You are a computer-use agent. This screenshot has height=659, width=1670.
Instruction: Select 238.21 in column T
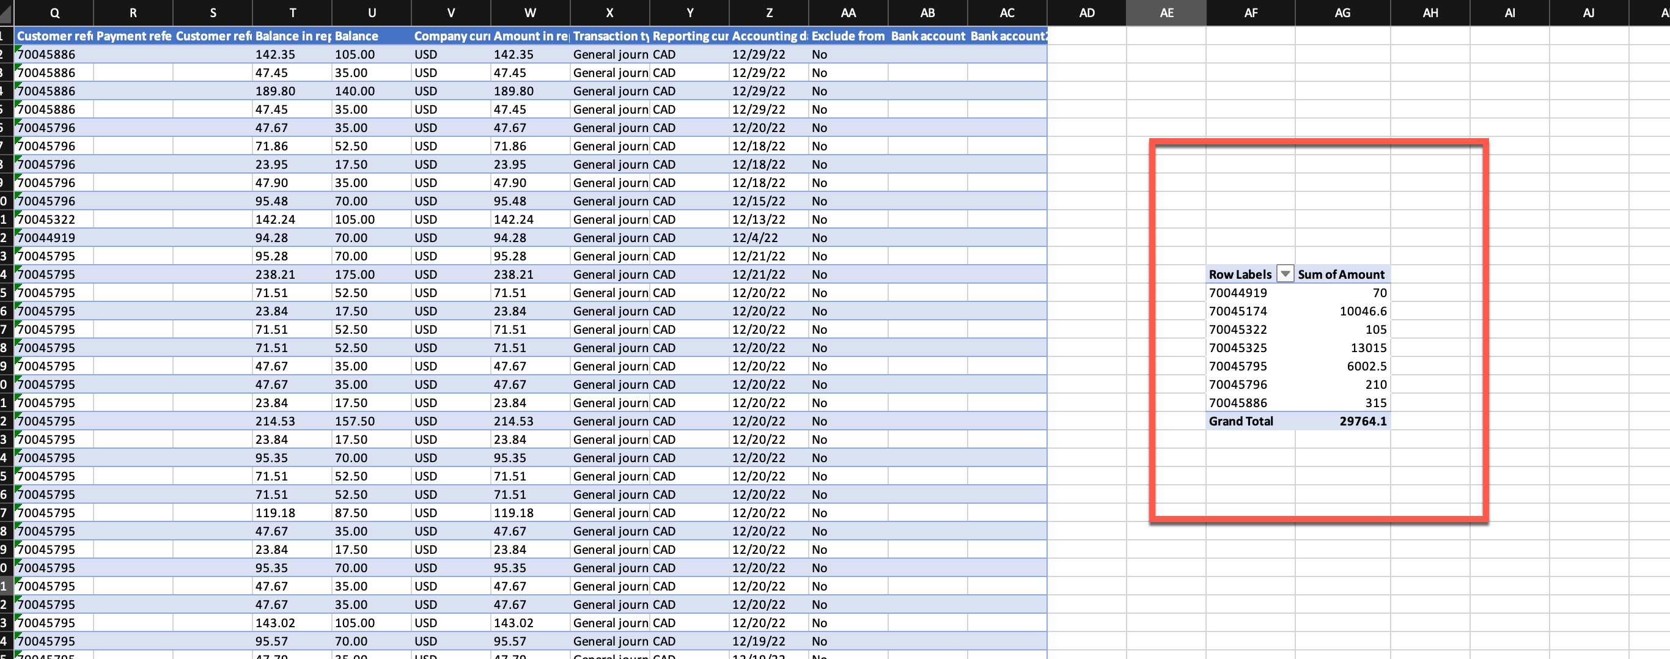[x=292, y=274]
